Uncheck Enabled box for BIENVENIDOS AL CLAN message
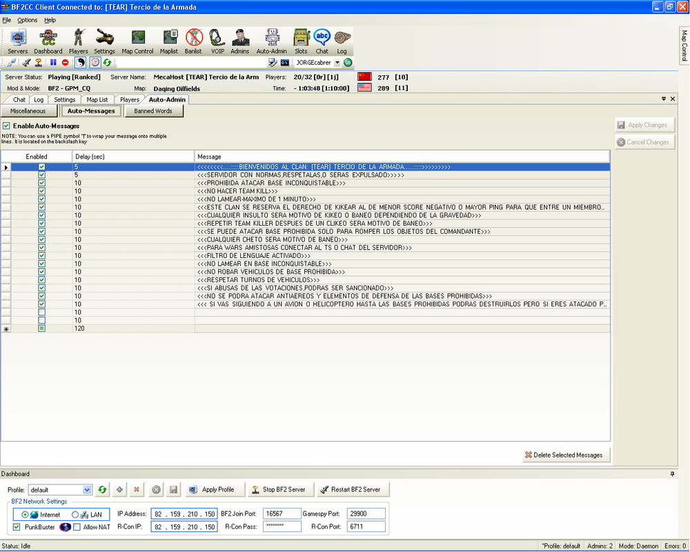The image size is (690, 552). click(42, 167)
